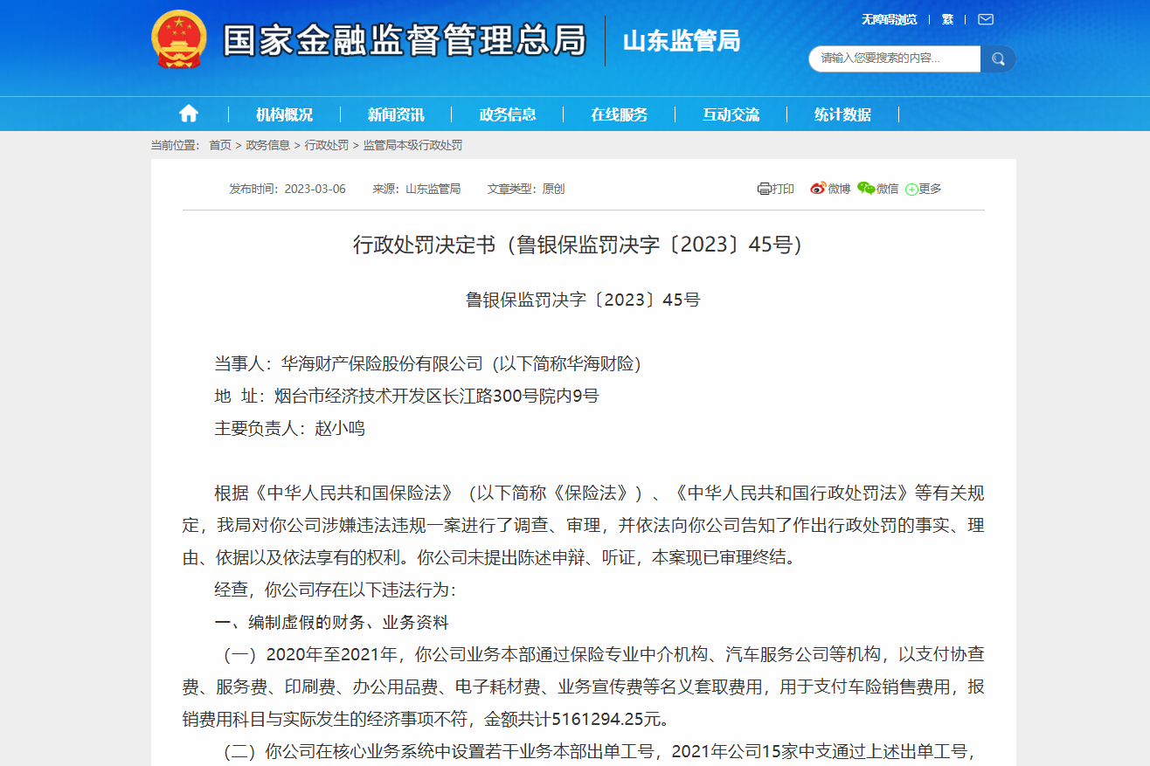Share via the 微信 icon
The width and height of the screenshot is (1150, 766).
coord(866,188)
